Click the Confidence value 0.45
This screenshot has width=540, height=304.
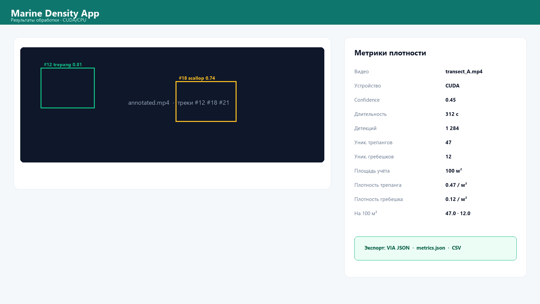point(451,100)
